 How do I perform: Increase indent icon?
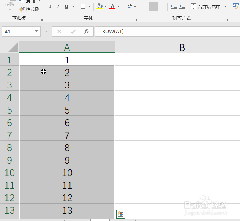(x=182, y=6)
